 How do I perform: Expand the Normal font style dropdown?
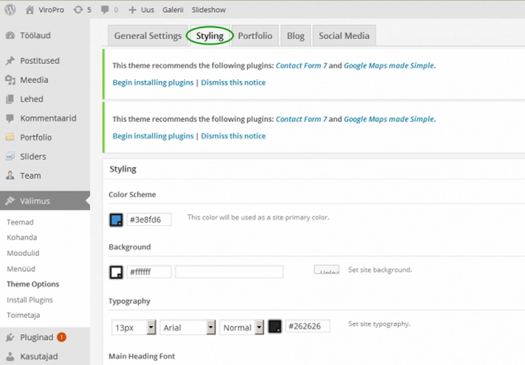tap(242, 327)
